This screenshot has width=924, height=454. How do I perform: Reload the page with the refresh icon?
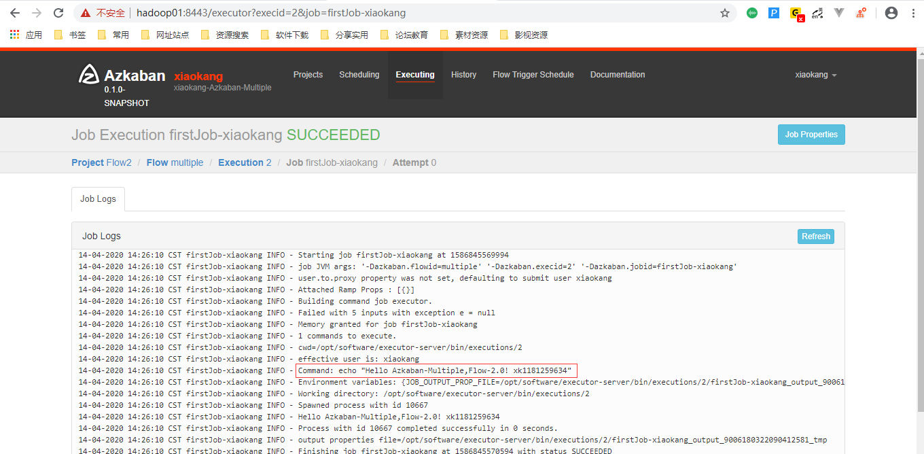pos(58,13)
